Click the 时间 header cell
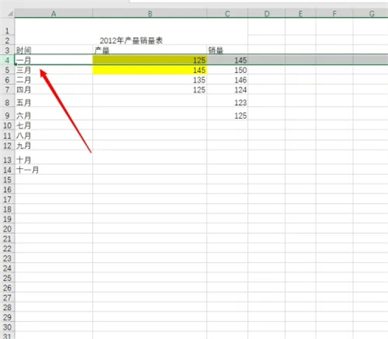 pyautogui.click(x=53, y=50)
